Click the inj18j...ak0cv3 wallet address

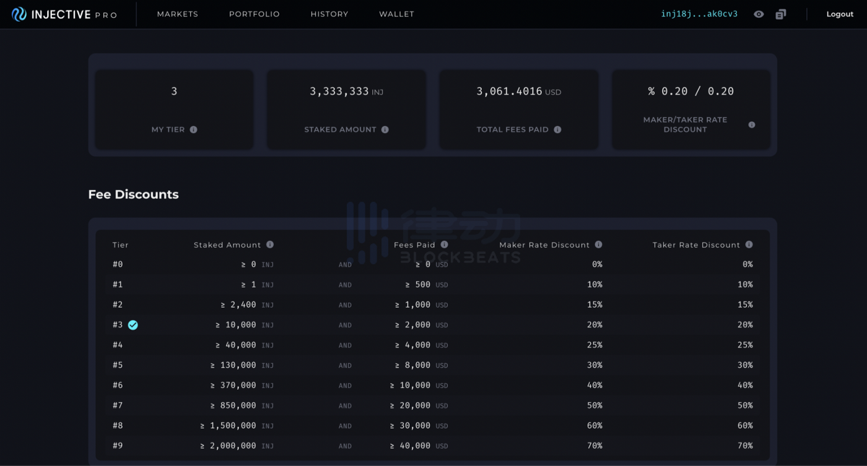(699, 14)
